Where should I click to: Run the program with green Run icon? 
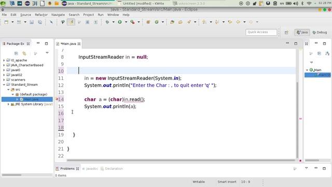pos(120,22)
